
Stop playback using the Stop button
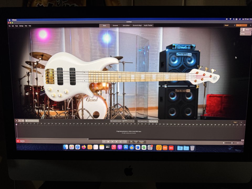coord(108,141)
